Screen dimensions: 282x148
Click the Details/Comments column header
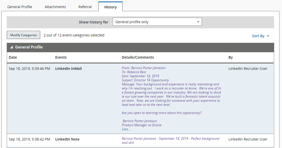[138, 57]
